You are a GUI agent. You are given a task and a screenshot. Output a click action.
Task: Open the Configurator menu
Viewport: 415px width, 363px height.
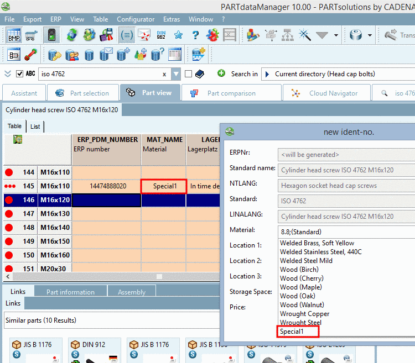pos(136,19)
